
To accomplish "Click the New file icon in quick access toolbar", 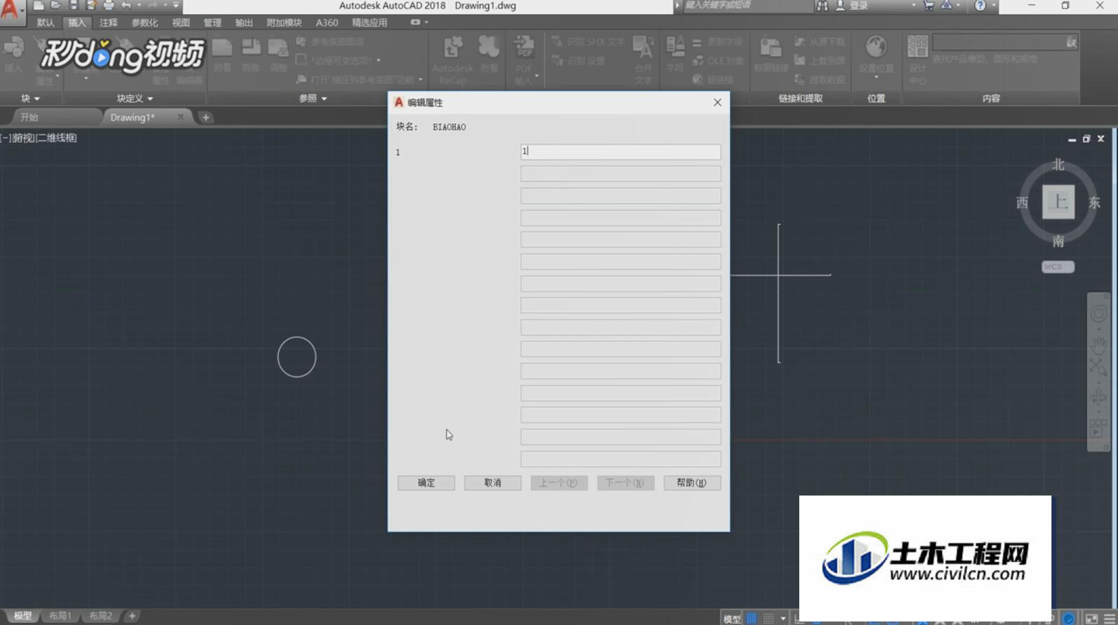I will coord(39,6).
